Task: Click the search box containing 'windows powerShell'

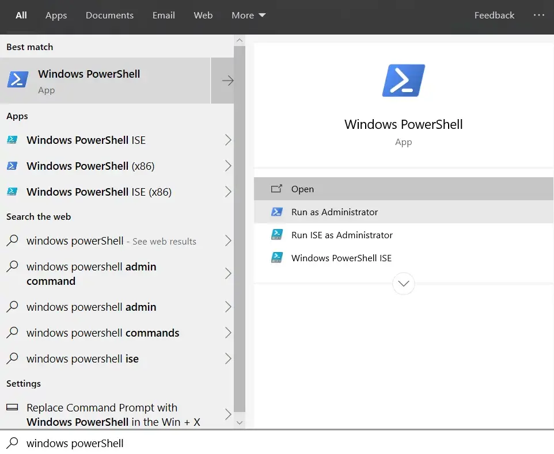Action: (x=277, y=442)
